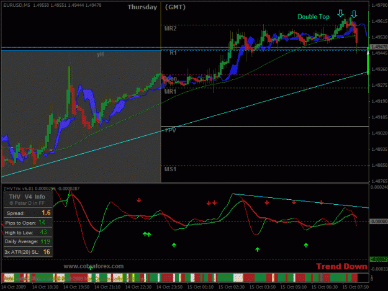Screen dimensions: 388x291
Task: Click the current price tag 1.49478
Action: tap(379, 47)
